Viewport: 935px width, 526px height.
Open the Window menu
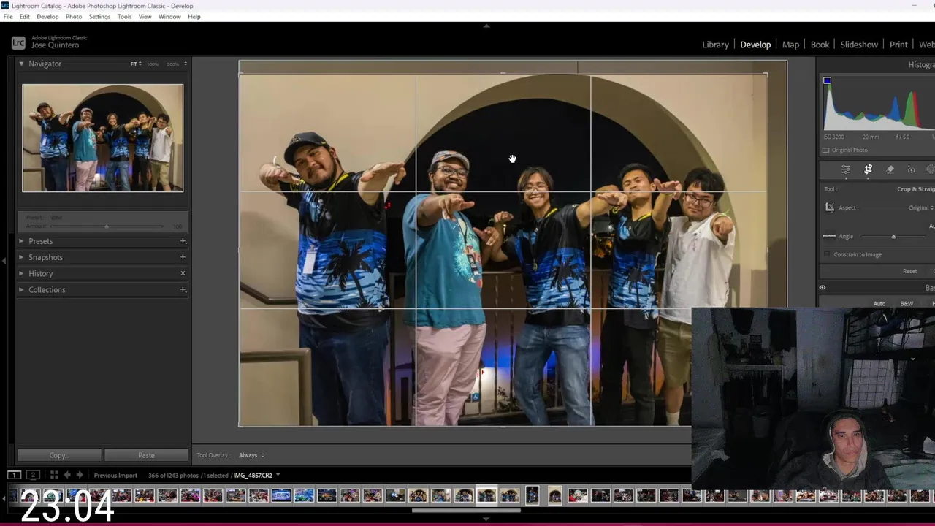(169, 16)
